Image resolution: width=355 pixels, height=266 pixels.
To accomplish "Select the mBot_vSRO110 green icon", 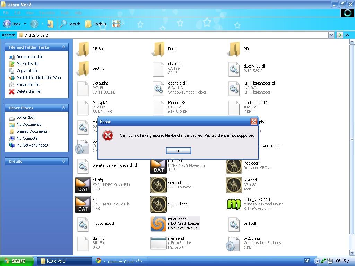I will click(x=234, y=204).
